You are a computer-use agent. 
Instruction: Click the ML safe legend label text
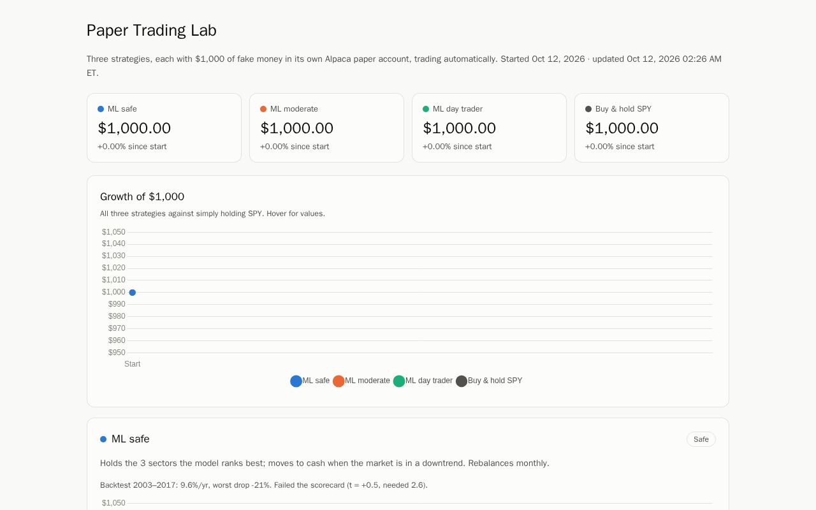pyautogui.click(x=316, y=381)
